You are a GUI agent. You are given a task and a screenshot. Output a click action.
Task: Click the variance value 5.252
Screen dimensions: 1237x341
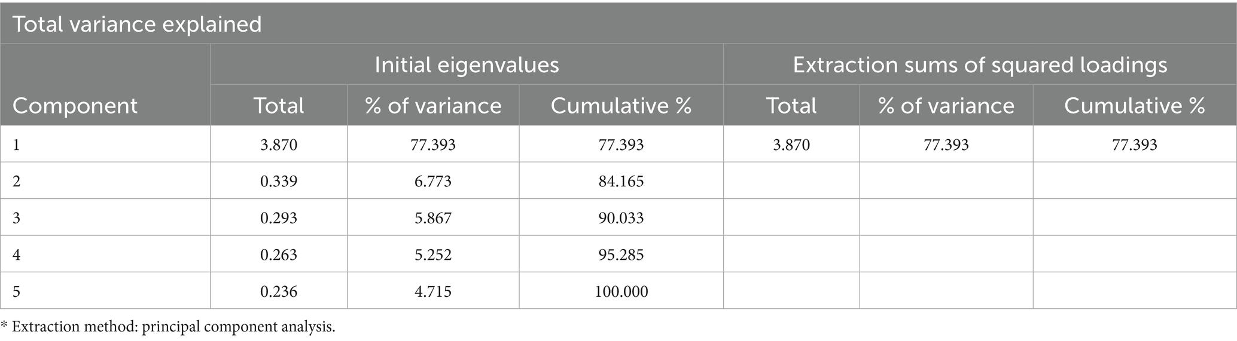point(433,255)
